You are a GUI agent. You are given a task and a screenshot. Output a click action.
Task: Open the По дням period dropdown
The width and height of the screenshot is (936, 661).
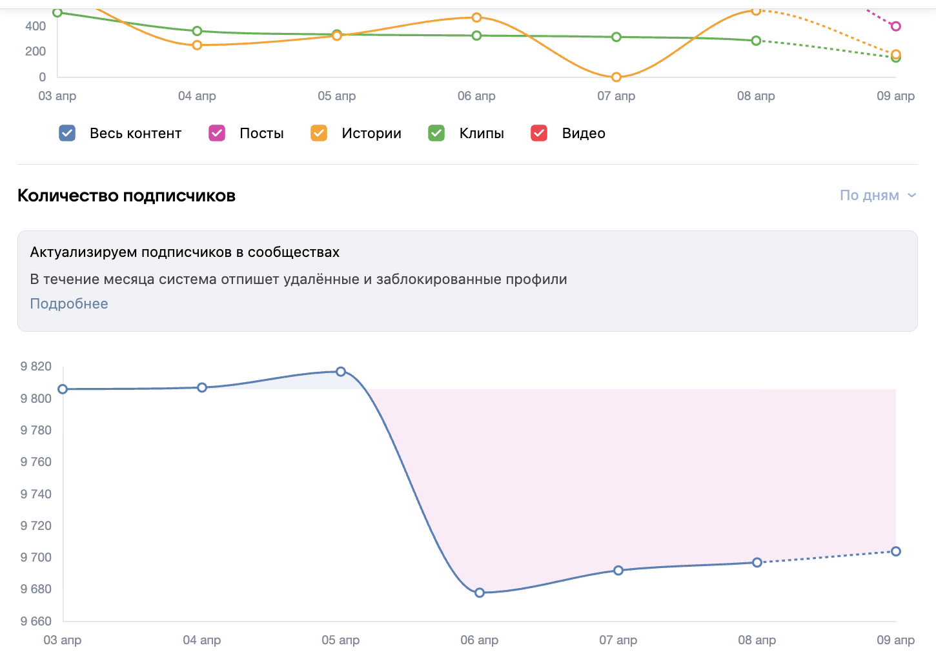pyautogui.click(x=877, y=195)
